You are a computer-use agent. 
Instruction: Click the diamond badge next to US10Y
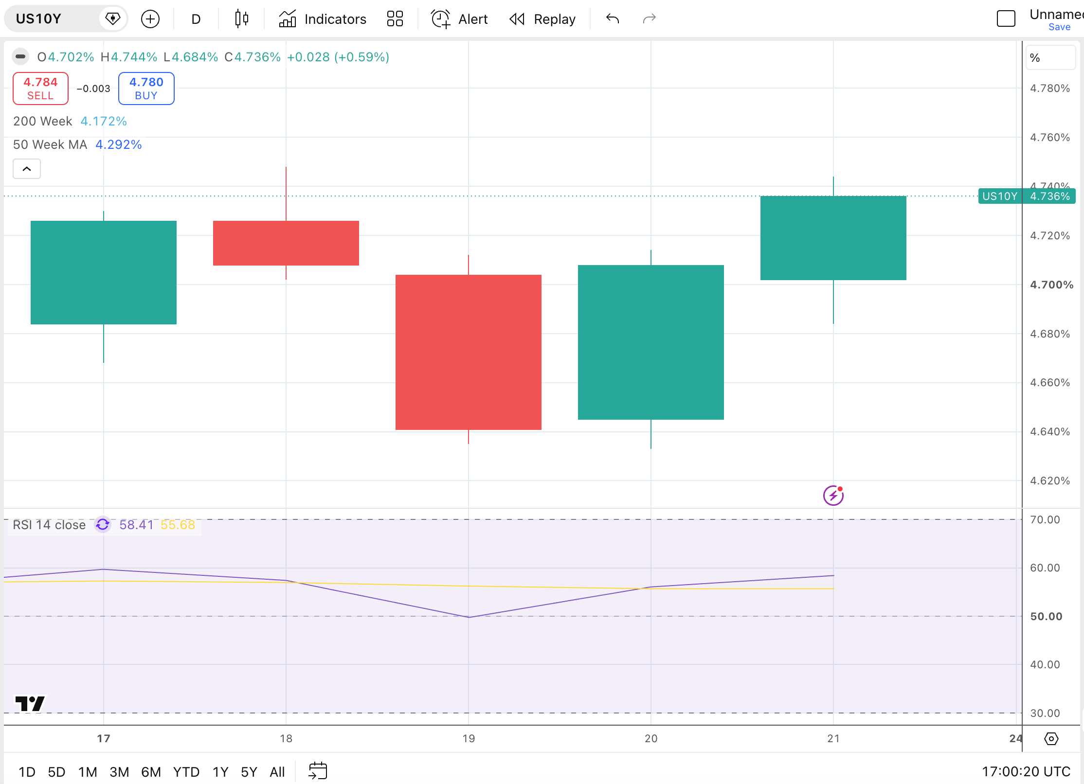coord(113,19)
